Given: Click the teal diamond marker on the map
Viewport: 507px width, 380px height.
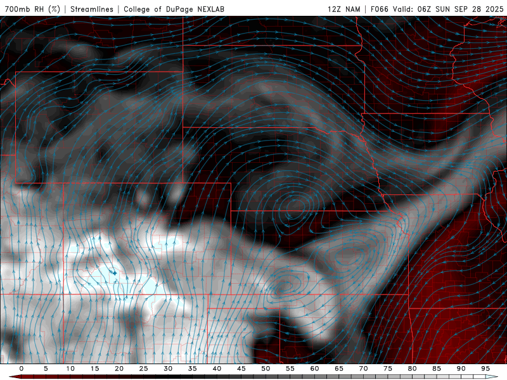Looking at the screenshot, I should pos(114,274).
